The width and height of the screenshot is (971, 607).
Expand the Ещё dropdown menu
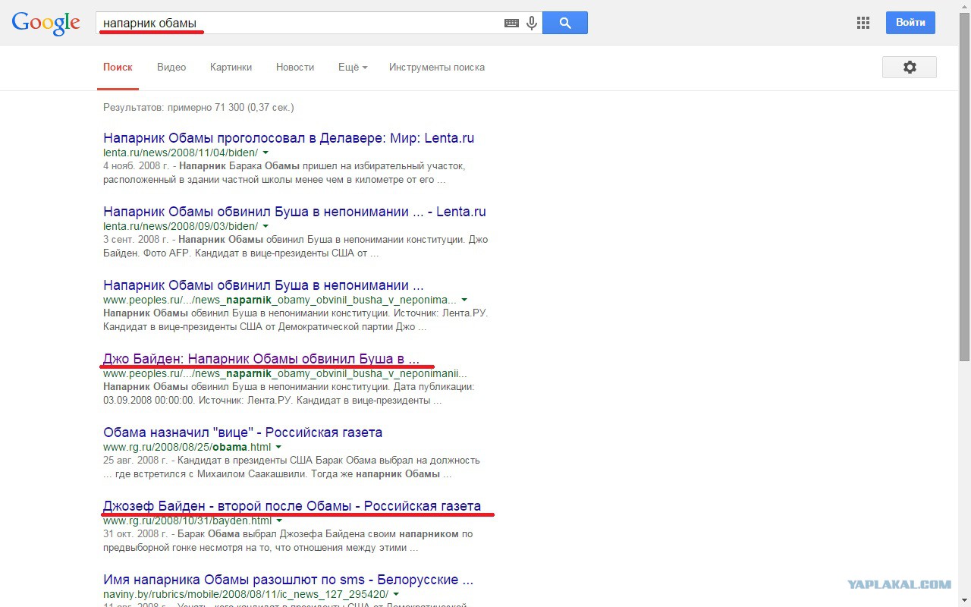pyautogui.click(x=353, y=68)
